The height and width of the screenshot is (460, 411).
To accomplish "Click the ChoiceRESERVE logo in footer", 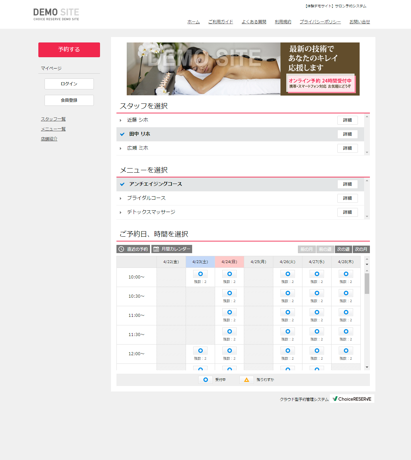I will (352, 399).
